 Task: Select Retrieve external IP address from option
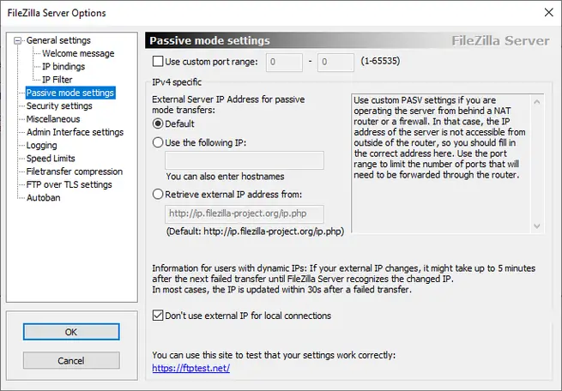(x=157, y=194)
